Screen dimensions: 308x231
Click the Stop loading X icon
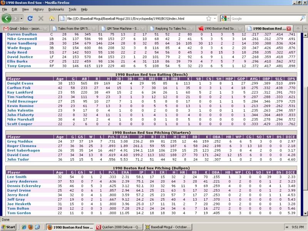(x=41, y=18)
